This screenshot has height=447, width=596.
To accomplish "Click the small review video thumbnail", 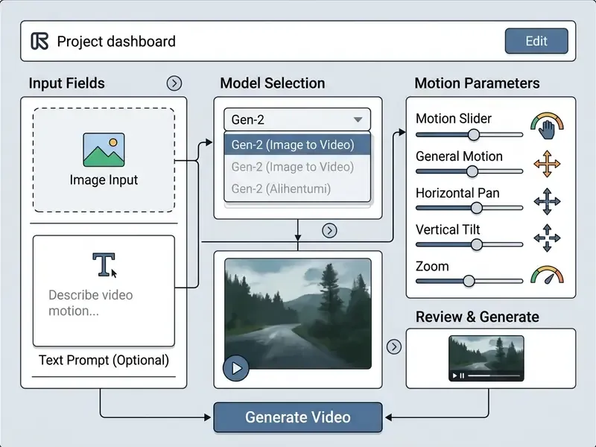I will pos(486,358).
